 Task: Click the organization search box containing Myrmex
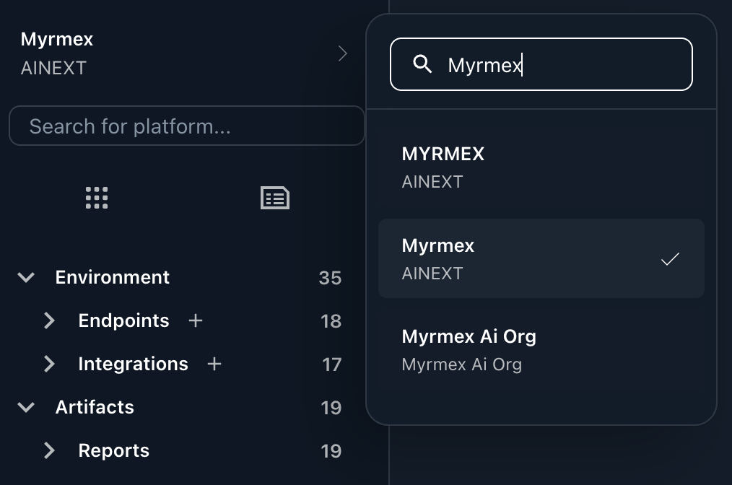(x=541, y=64)
